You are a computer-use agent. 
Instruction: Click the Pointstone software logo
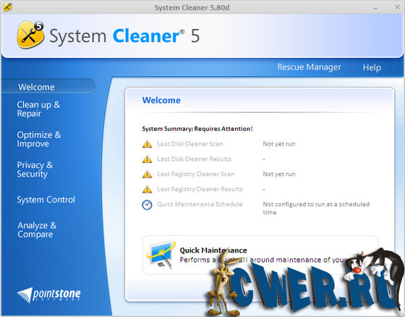click(x=49, y=295)
